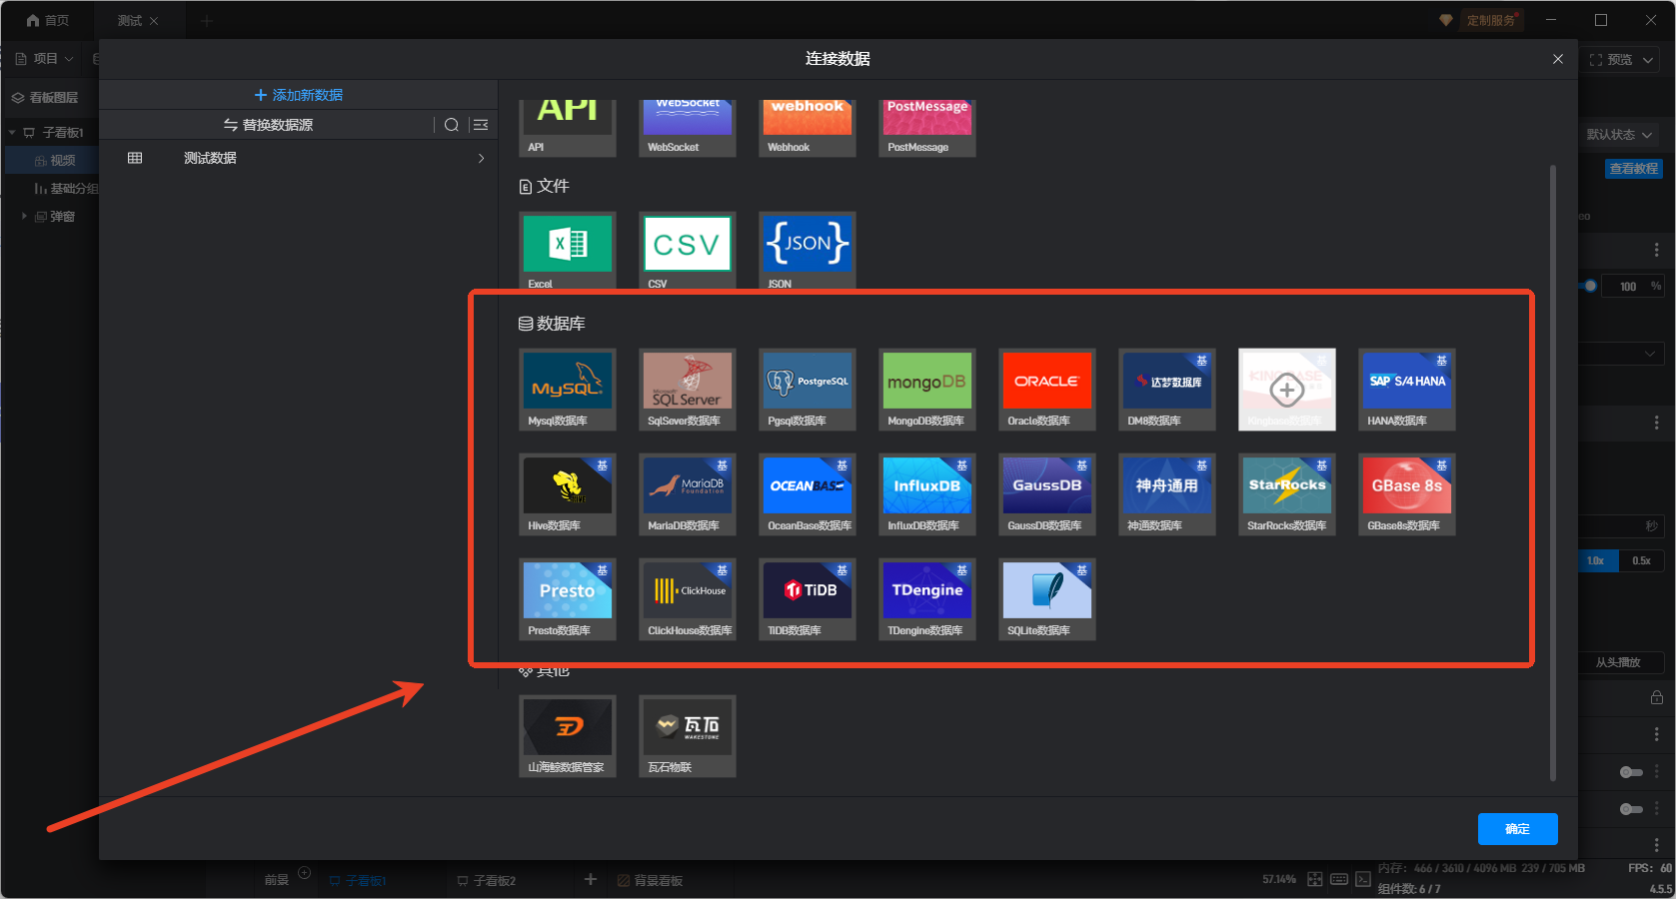This screenshot has width=1676, height=899.
Task: Select the DM8数据库 data source
Action: (x=1167, y=390)
